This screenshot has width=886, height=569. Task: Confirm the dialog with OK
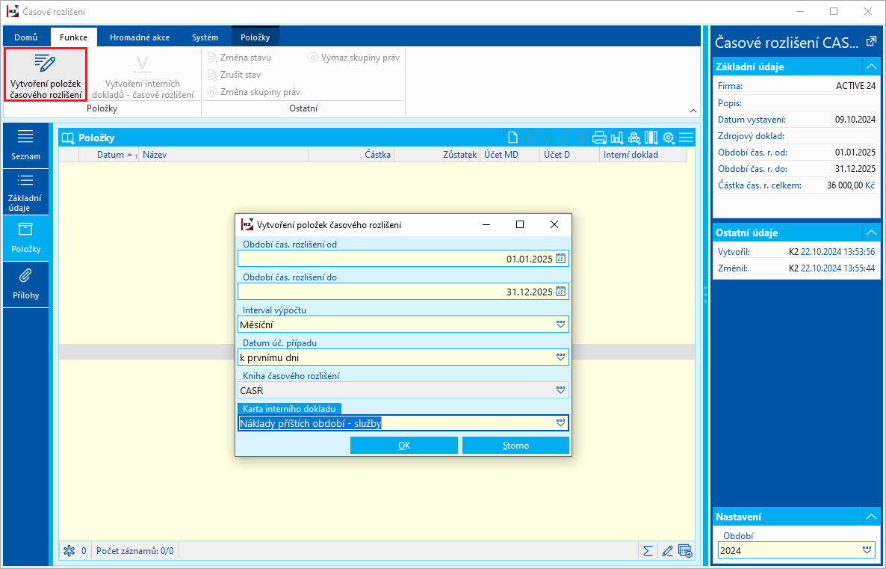pyautogui.click(x=404, y=446)
